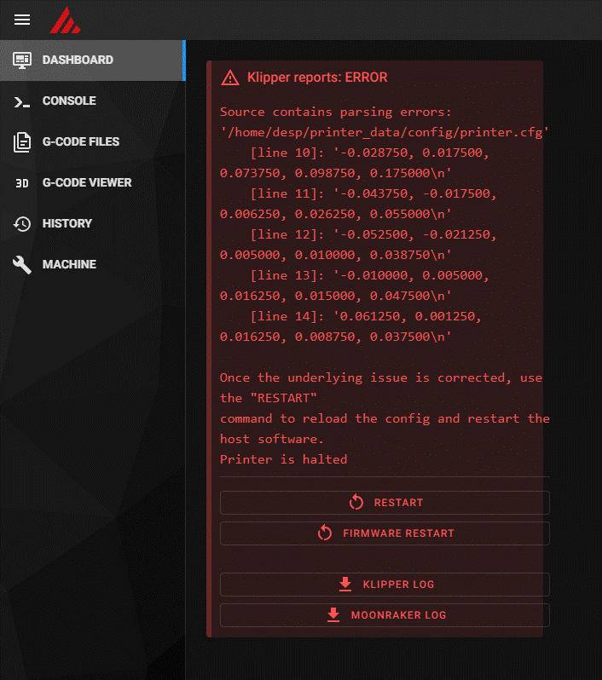Click the Firmware Restart button
Viewport: 602px width, 680px height.
[x=385, y=533]
